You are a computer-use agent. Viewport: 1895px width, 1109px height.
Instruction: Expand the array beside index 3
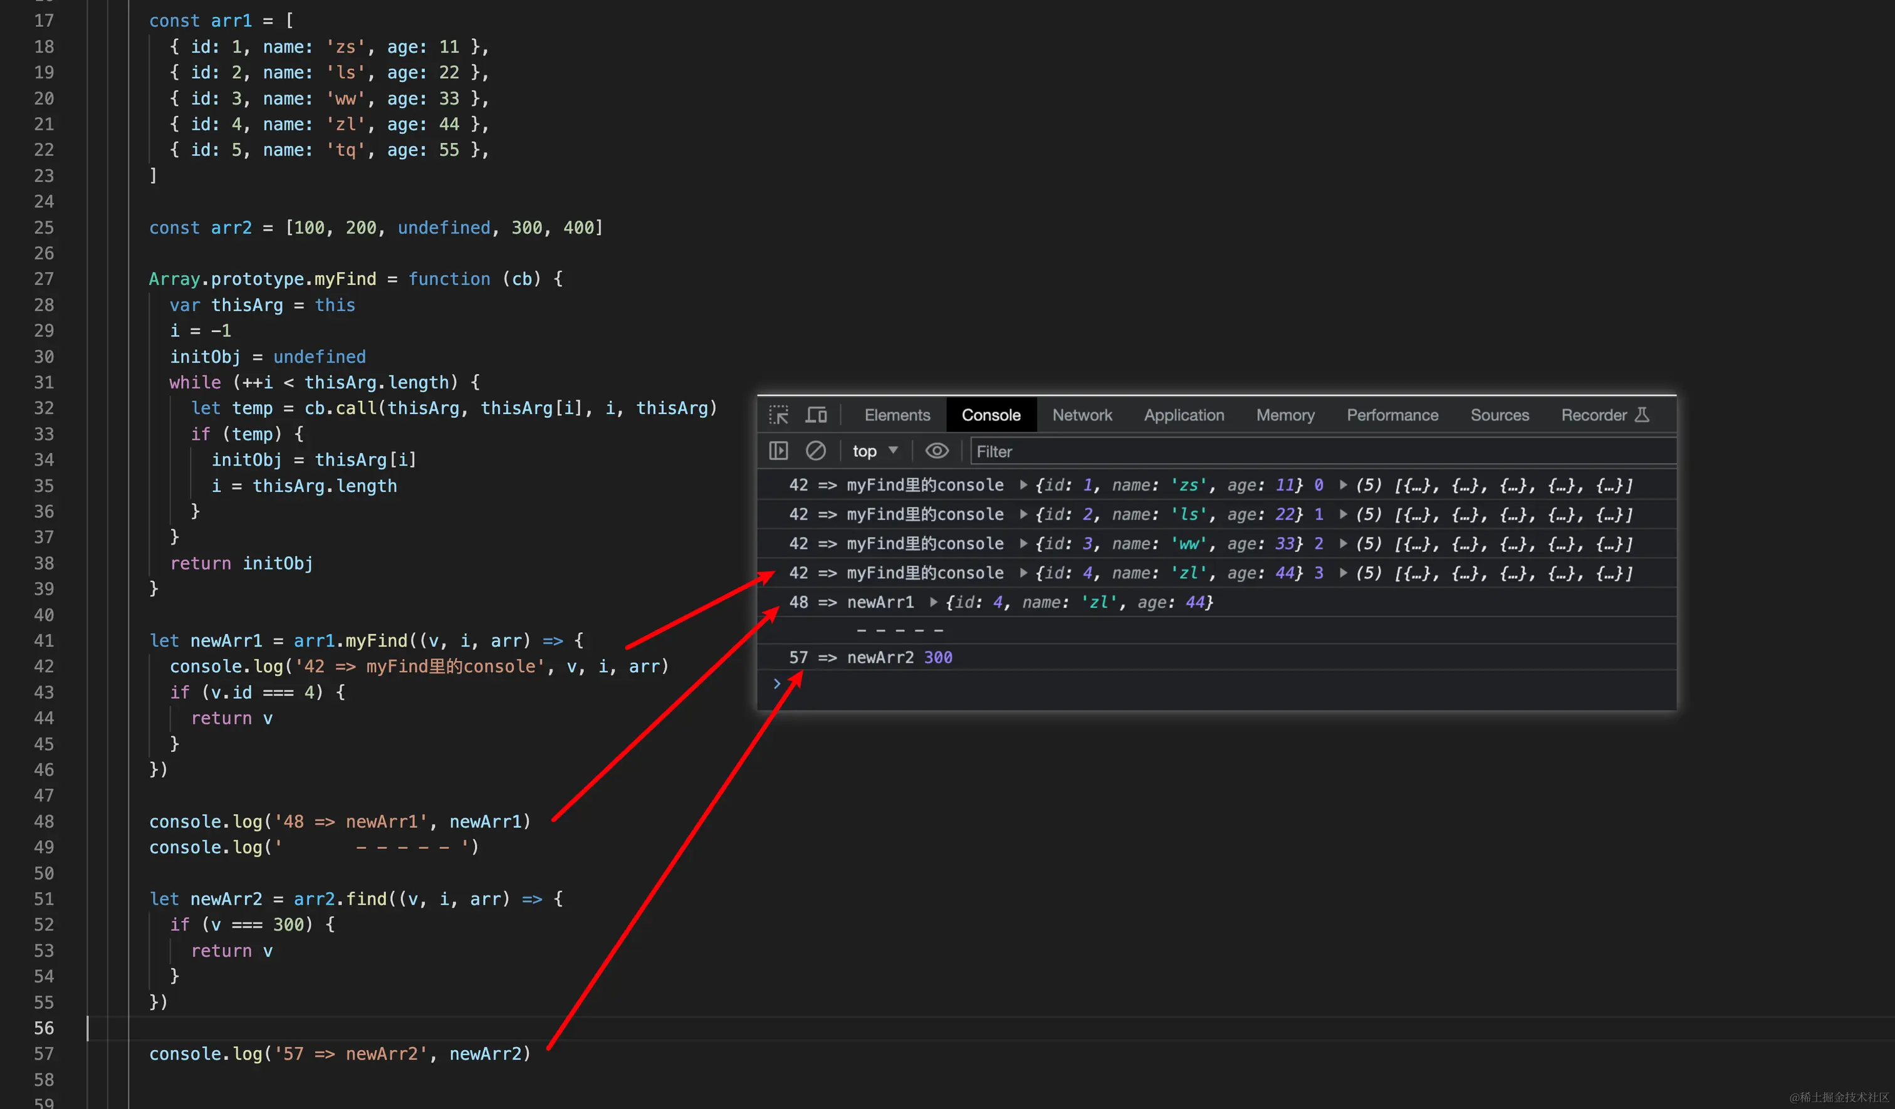(x=1344, y=574)
